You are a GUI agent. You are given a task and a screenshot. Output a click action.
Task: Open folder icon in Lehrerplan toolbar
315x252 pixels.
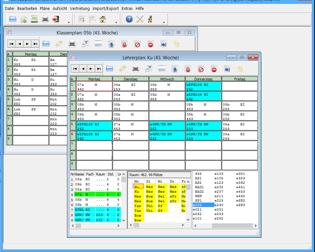click(x=109, y=69)
